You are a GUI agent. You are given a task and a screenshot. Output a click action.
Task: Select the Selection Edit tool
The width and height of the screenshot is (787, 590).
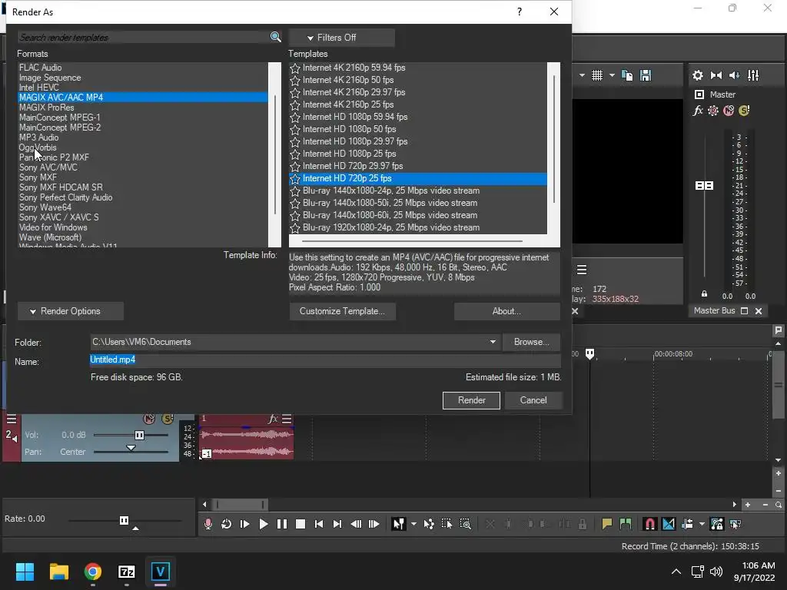(x=447, y=524)
